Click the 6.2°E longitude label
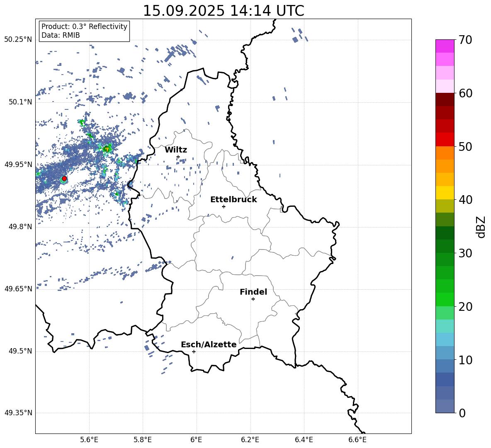Image resolution: width=491 pixels, height=448 pixels. [x=250, y=440]
